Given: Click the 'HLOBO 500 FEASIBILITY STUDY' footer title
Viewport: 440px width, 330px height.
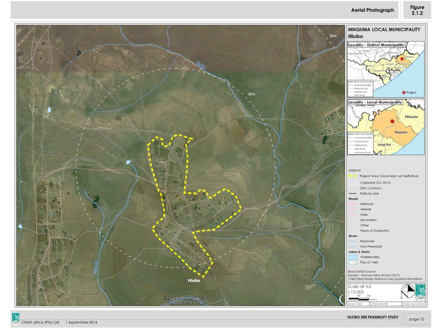Looking at the screenshot, I should pyautogui.click(x=373, y=317).
